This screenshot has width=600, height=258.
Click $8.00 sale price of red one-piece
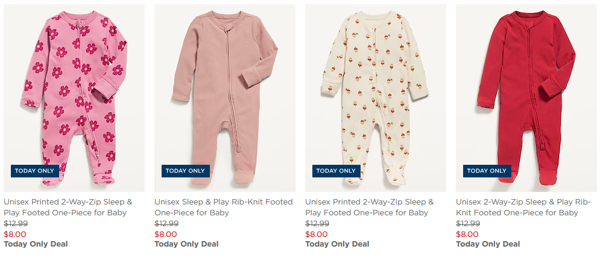467,234
